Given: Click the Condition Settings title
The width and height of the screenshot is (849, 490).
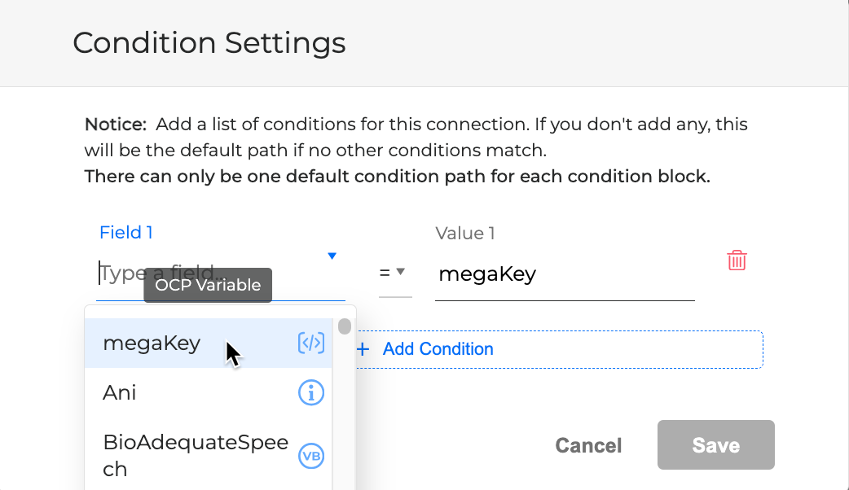Looking at the screenshot, I should pyautogui.click(x=209, y=42).
